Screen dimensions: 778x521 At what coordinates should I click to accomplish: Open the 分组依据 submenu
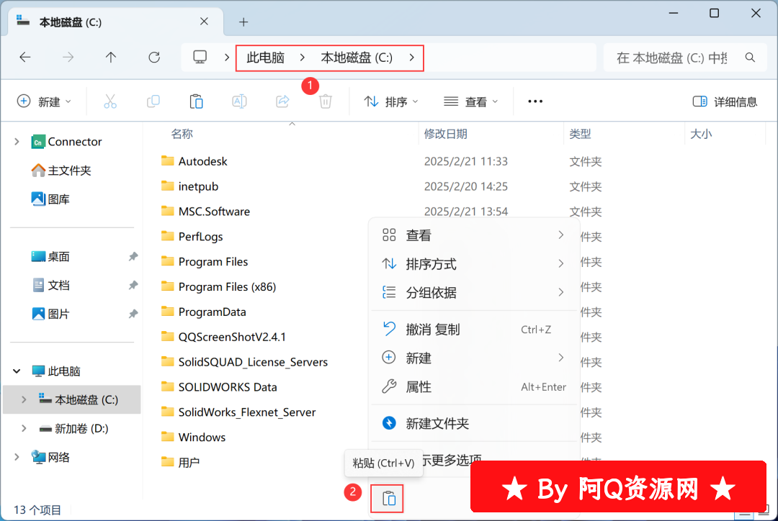[x=475, y=292]
